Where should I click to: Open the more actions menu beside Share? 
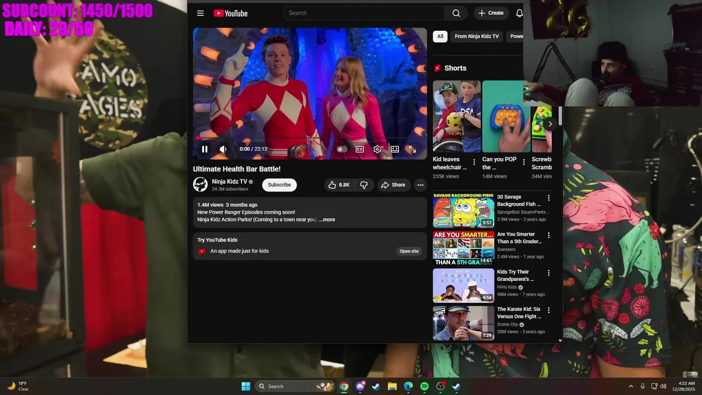(420, 185)
